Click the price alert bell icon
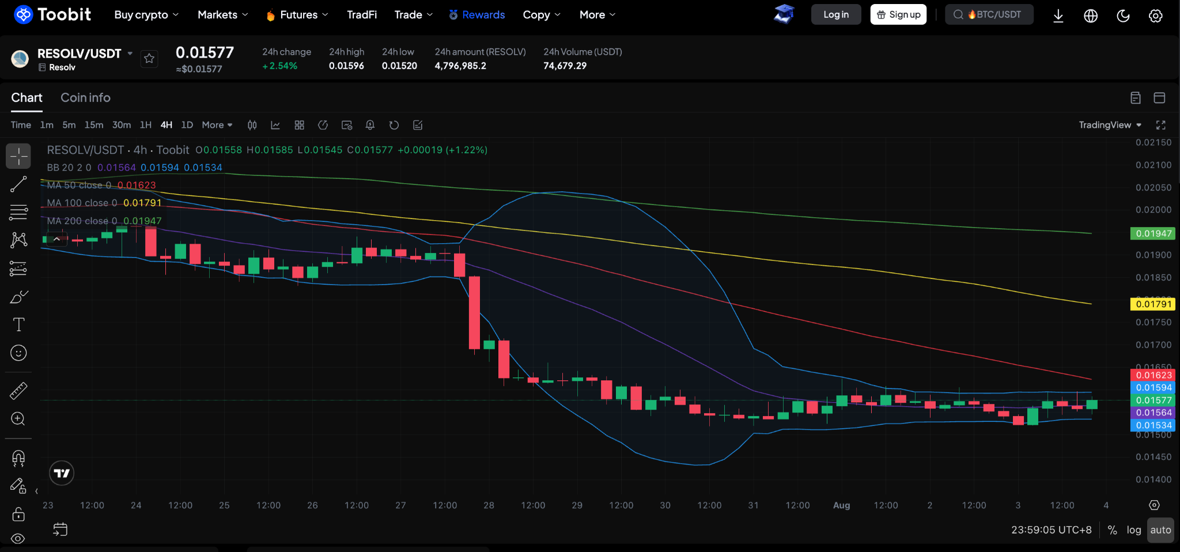The width and height of the screenshot is (1180, 552). (x=370, y=125)
